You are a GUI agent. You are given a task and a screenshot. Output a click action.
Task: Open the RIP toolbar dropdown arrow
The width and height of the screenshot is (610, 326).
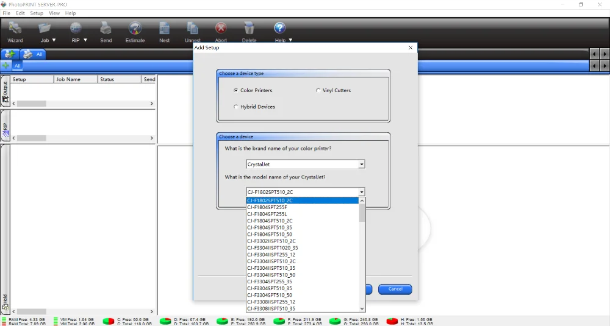85,40
